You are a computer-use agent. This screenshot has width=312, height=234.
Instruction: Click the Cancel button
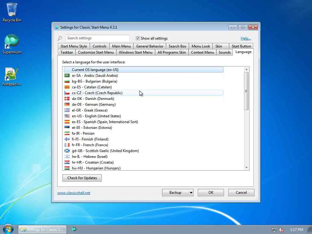[x=241, y=193]
